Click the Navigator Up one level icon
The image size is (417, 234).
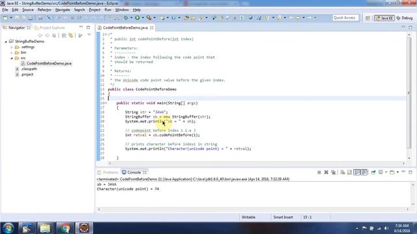coord(54,35)
